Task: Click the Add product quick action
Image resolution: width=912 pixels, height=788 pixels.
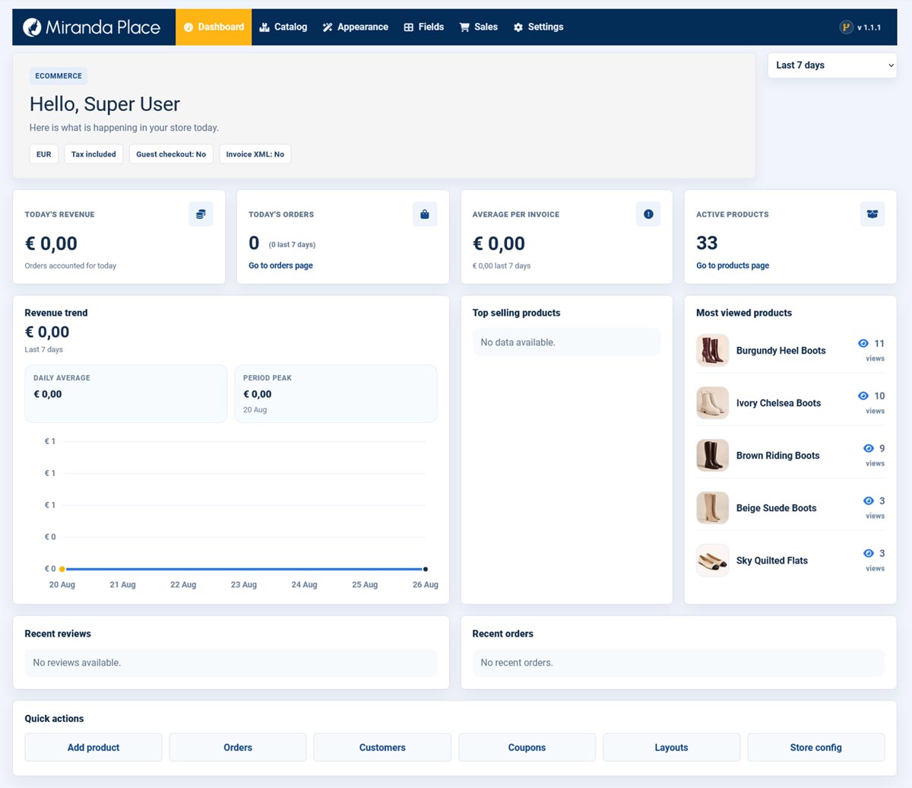Action: point(93,748)
